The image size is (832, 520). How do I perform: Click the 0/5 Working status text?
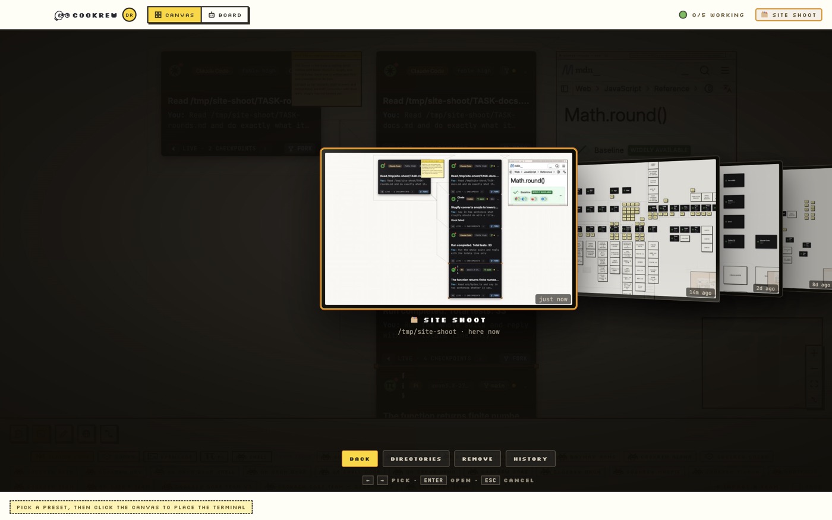[x=718, y=15]
